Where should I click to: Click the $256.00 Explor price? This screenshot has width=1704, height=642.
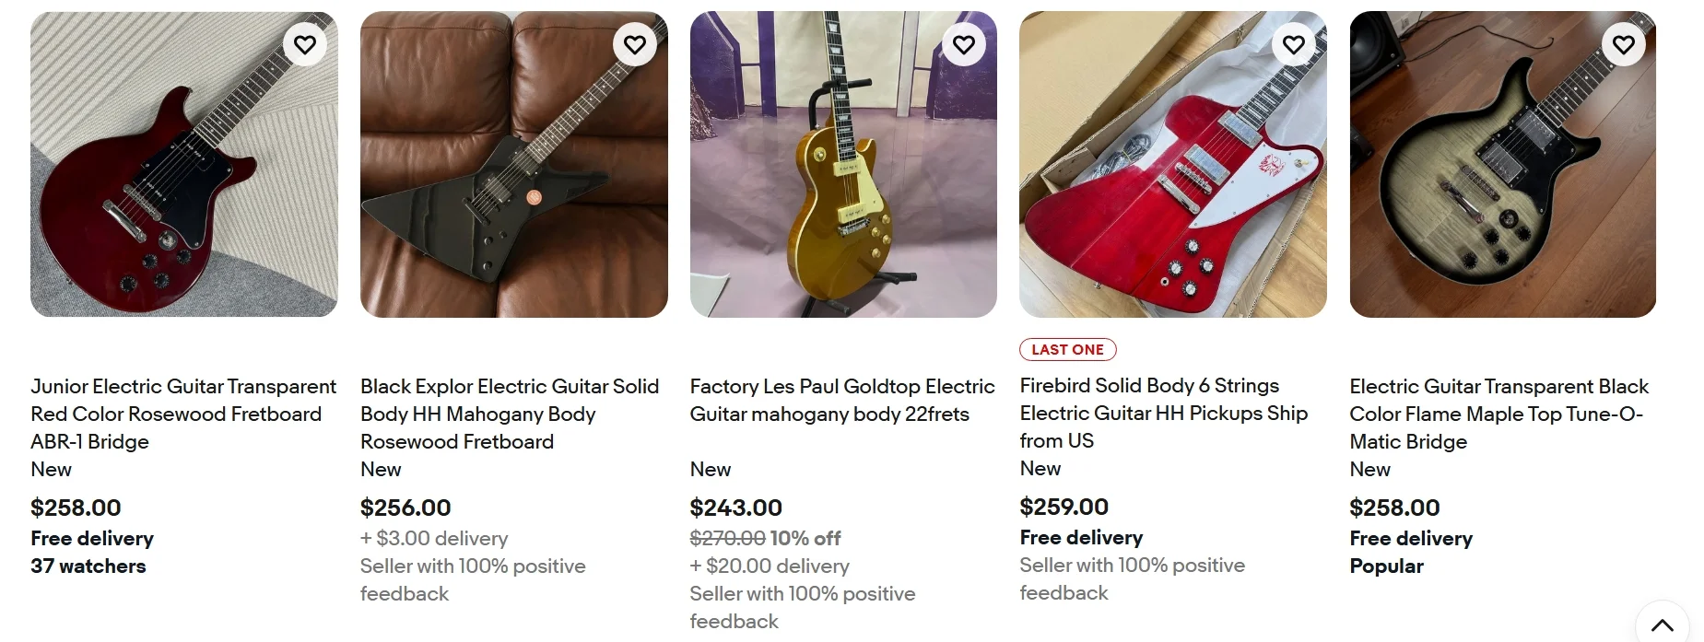click(405, 508)
